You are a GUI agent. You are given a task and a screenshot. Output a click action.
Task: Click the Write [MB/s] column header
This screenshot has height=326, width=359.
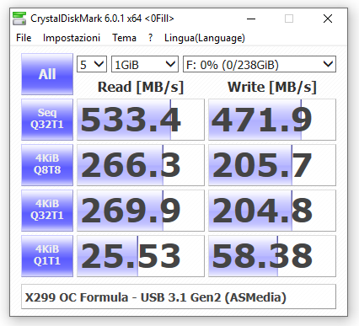(272, 87)
